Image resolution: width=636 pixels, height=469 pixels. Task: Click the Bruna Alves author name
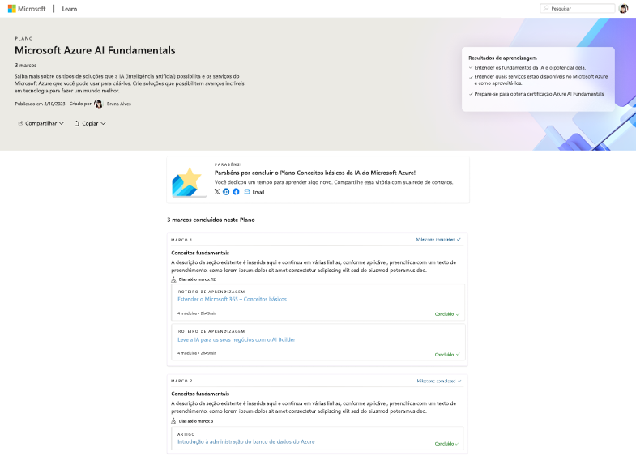[x=119, y=104]
